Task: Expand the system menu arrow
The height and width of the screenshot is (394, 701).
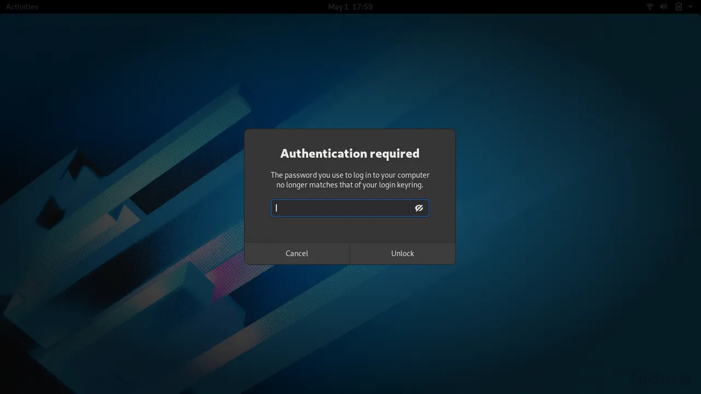Action: click(x=691, y=7)
